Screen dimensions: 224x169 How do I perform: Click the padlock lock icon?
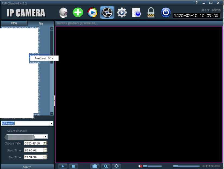pos(151,13)
